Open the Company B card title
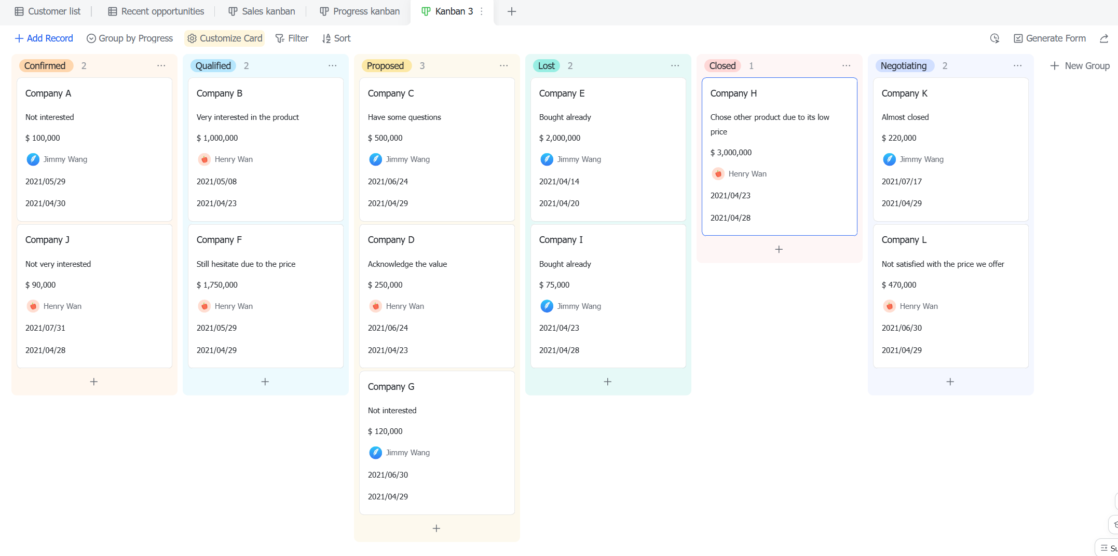Viewport: 1118px width, 556px height. pos(220,93)
